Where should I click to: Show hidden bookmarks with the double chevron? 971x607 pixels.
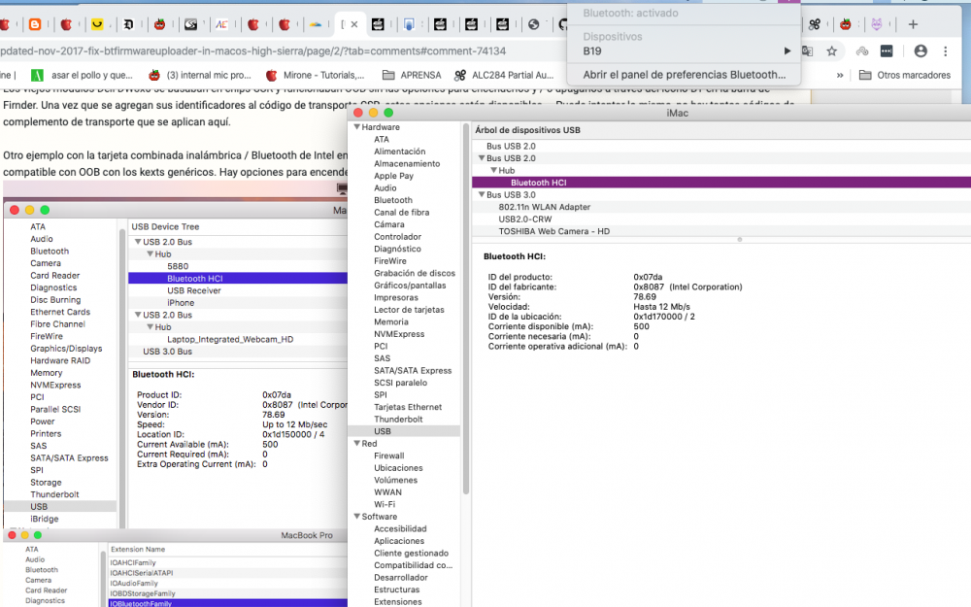coord(840,75)
